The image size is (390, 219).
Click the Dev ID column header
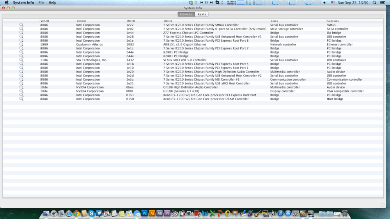tap(131, 21)
